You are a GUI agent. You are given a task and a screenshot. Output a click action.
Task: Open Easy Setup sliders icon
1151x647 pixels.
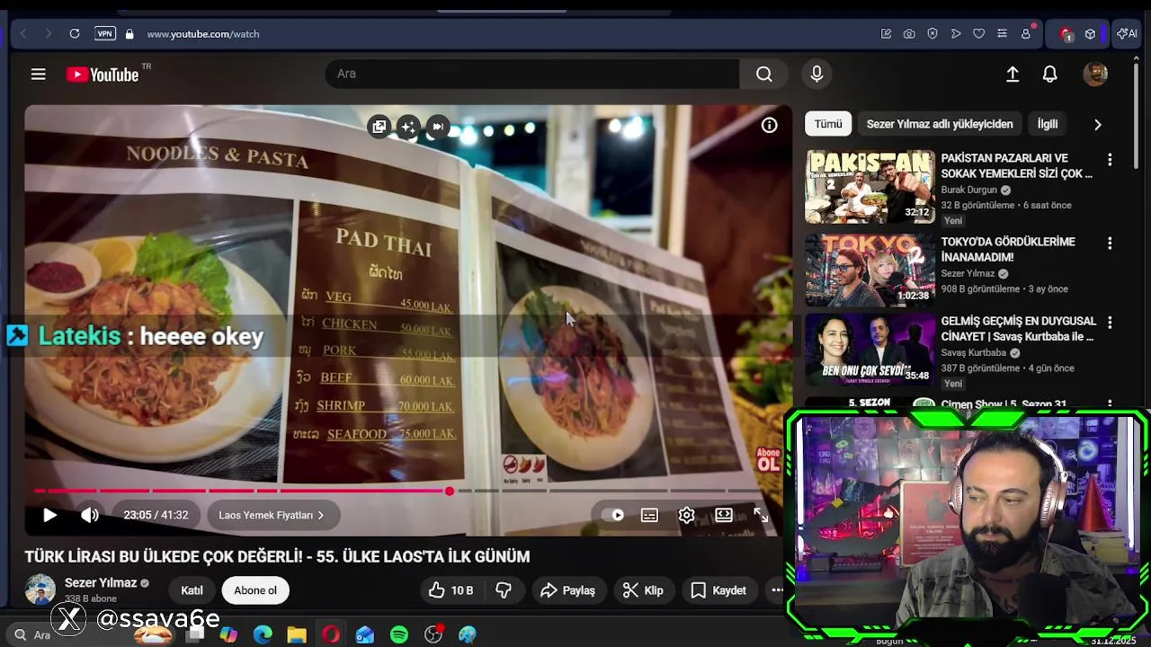coord(1002,34)
